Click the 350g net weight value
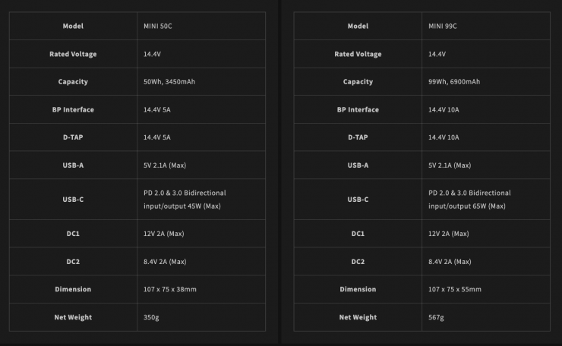Image resolution: width=562 pixels, height=346 pixels. 153,317
